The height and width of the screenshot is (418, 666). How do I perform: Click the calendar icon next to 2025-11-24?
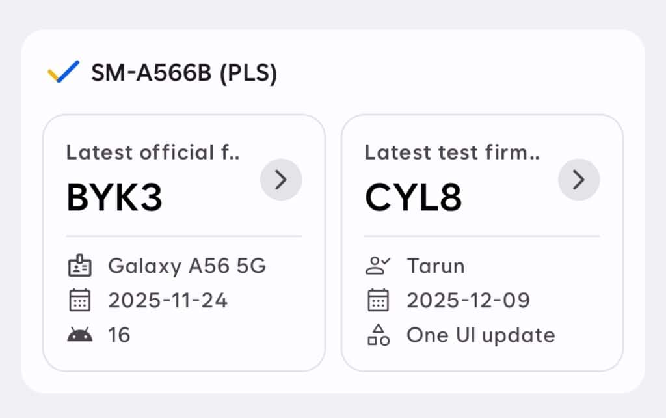(79, 300)
